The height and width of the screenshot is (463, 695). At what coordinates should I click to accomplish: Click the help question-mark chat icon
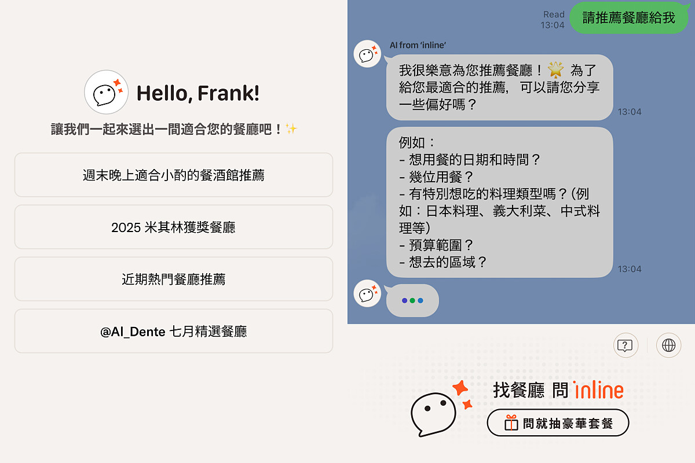pyautogui.click(x=625, y=346)
